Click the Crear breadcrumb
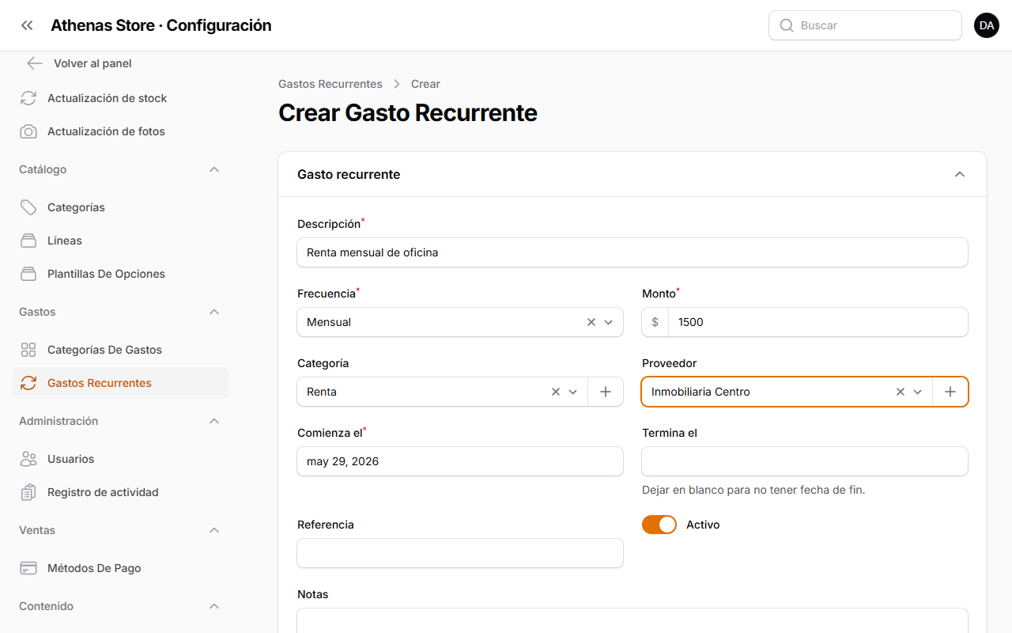The image size is (1012, 633). tap(425, 84)
